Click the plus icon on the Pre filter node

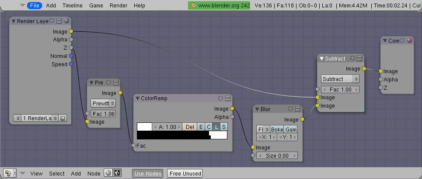[x=108, y=83]
